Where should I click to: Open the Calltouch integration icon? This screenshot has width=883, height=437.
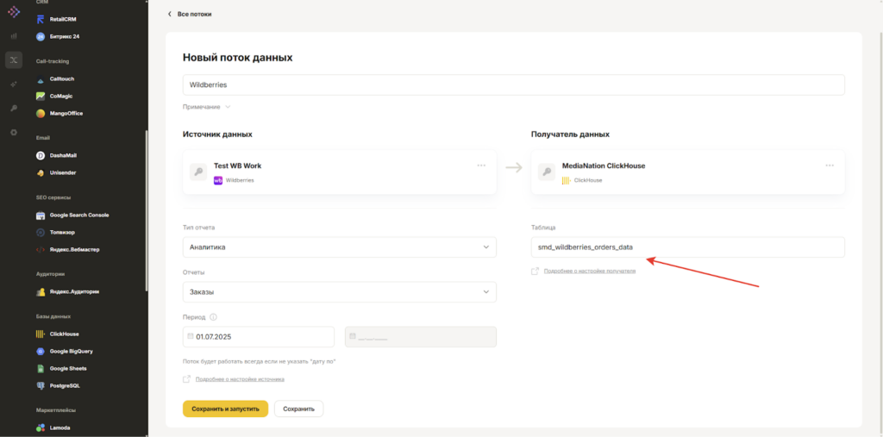click(41, 79)
